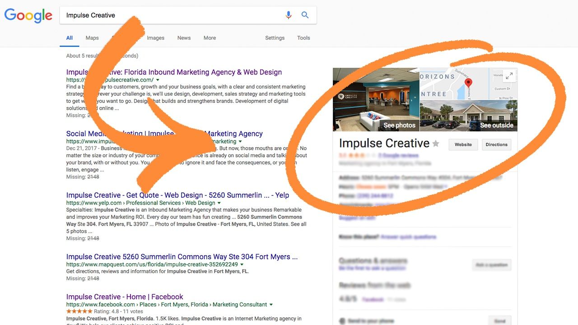Click the Directions button

pyautogui.click(x=497, y=144)
